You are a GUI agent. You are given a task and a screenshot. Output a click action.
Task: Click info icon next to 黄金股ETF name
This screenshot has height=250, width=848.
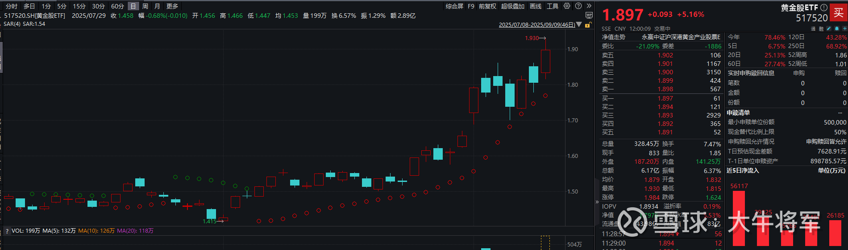click(x=824, y=8)
